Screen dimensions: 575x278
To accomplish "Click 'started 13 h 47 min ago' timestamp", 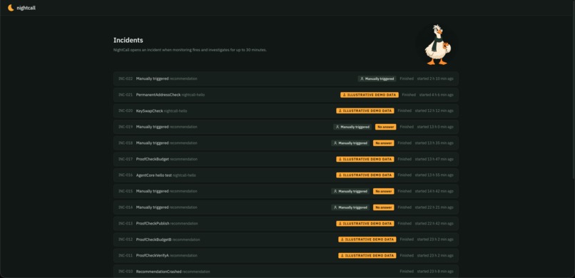I will coord(434,159).
